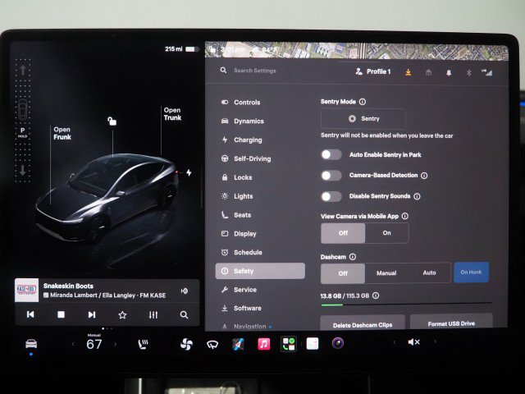Show Camera-Based Detection info icon

(424, 176)
